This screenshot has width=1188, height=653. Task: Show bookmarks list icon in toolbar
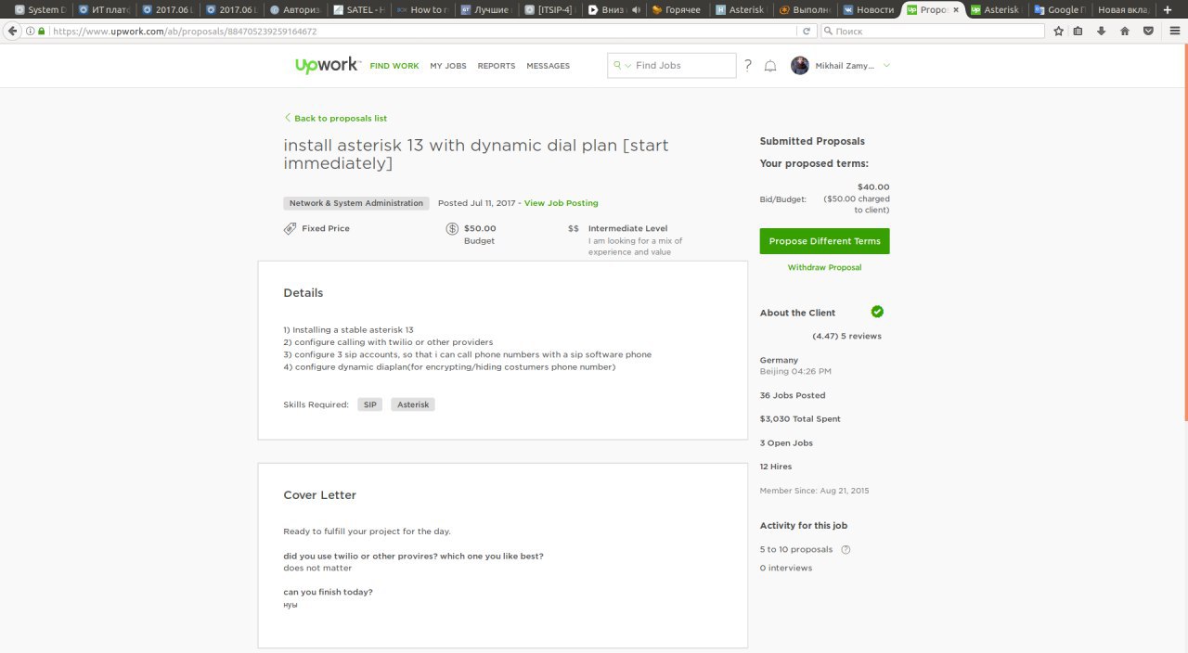(x=1078, y=31)
